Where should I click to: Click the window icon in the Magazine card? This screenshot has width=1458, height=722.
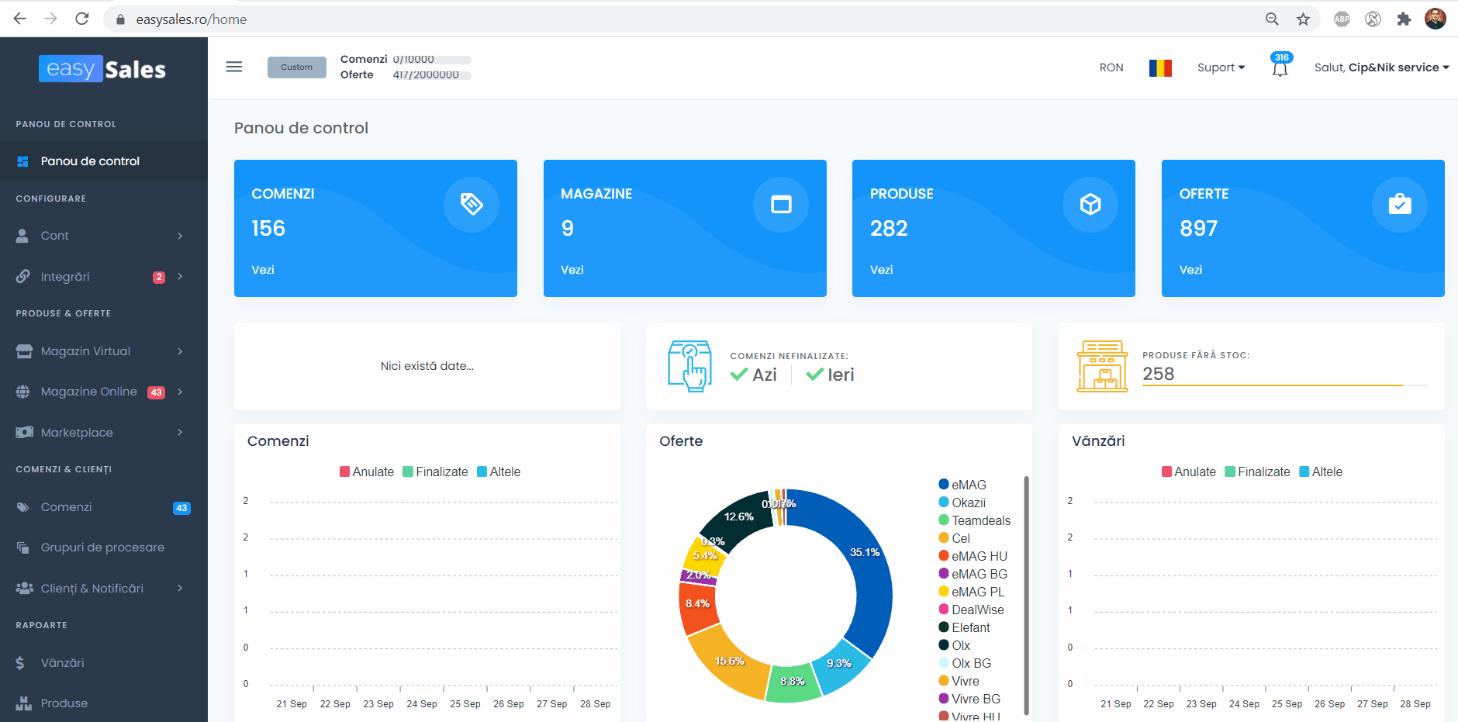pos(781,204)
